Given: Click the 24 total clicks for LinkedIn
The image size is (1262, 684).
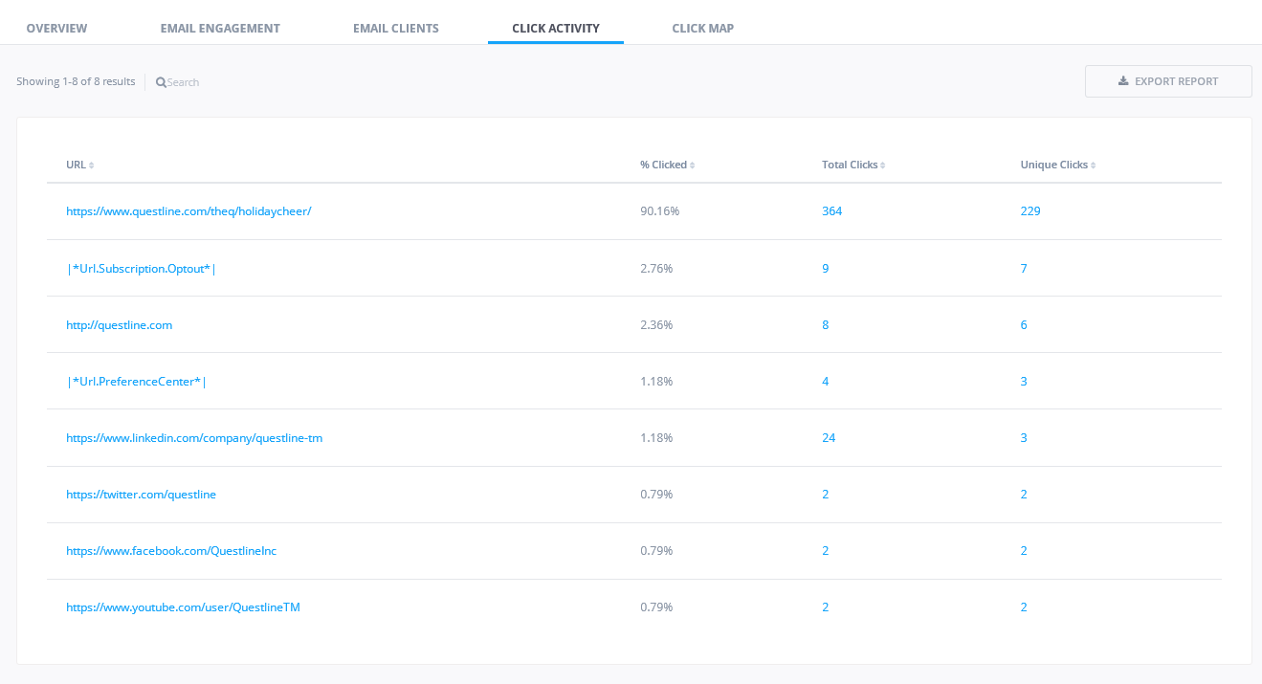Looking at the screenshot, I should pos(829,438).
